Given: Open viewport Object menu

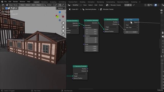Looking at the screenshot, I should 39,5.
